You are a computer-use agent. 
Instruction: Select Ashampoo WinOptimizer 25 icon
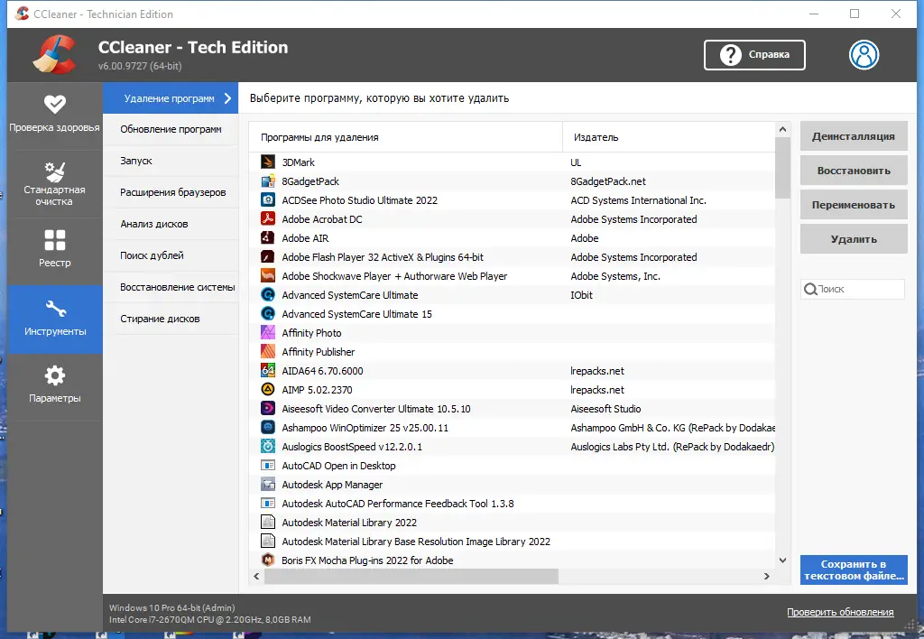[x=267, y=428]
